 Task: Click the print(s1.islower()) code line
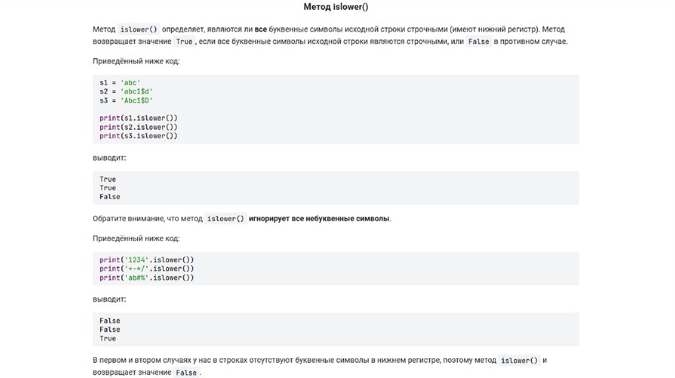[x=138, y=118]
